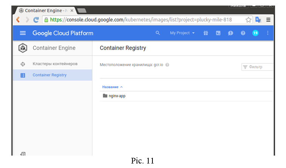
Task: Activate the Cloud Shell terminal icon
Action: click(218, 33)
